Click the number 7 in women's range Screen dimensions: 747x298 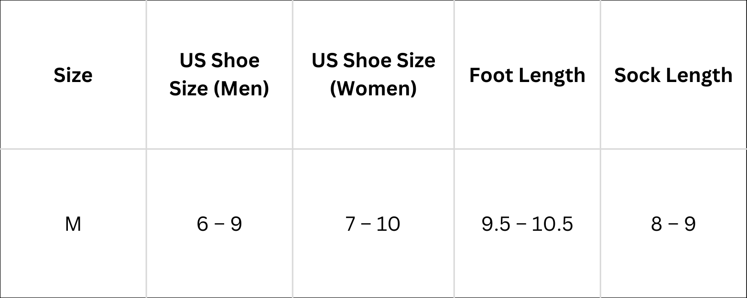coord(351,224)
